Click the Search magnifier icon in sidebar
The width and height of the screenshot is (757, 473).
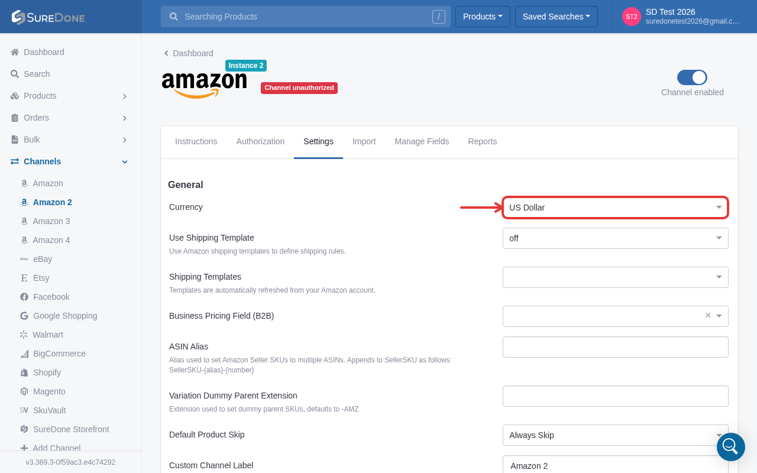tap(15, 74)
